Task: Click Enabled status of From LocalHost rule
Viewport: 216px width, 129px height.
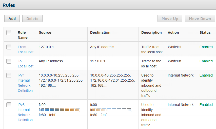Action: pos(206,47)
